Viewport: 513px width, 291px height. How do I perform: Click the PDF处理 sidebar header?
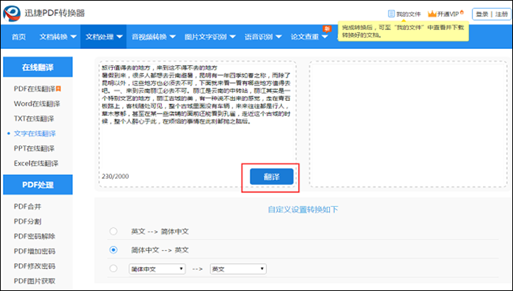click(x=37, y=185)
